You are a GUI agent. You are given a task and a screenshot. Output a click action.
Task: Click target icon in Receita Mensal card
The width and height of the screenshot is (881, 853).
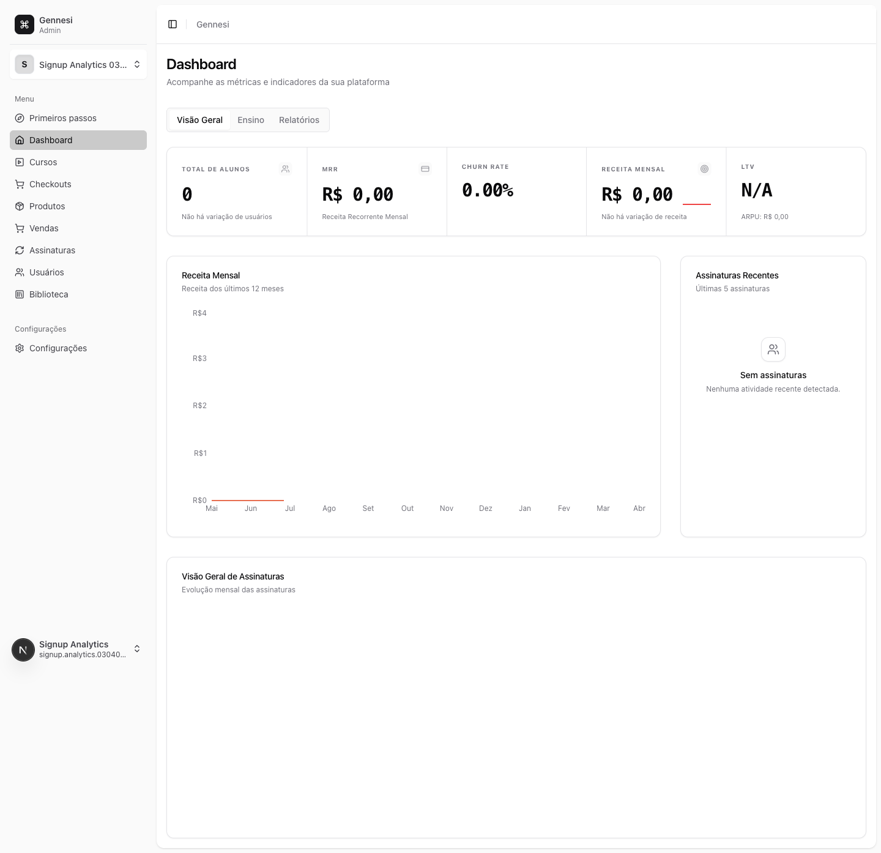pyautogui.click(x=705, y=169)
